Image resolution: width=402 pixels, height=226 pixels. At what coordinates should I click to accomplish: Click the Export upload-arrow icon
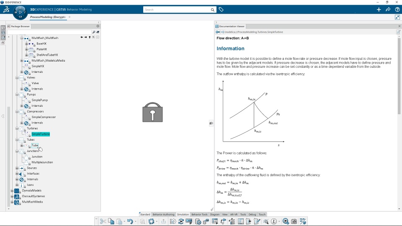point(163,221)
